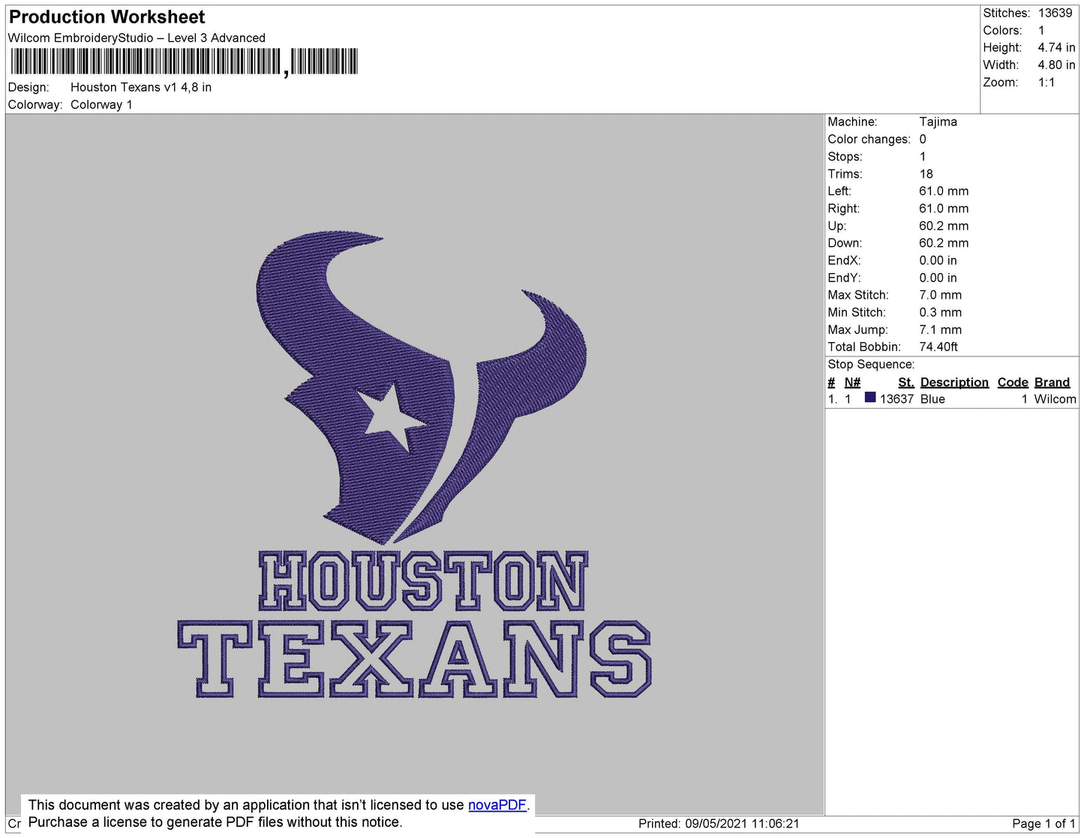Select 'Wilcom' brand in stop sequence row
The height and width of the screenshot is (838, 1084).
click(x=1055, y=399)
